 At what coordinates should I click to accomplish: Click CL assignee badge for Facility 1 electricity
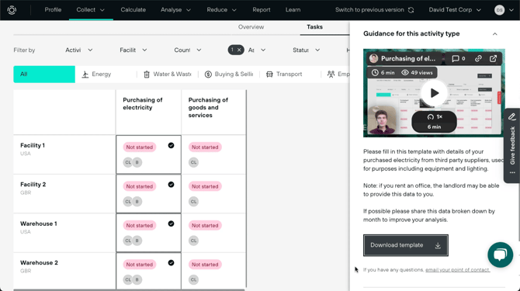pyautogui.click(x=128, y=162)
